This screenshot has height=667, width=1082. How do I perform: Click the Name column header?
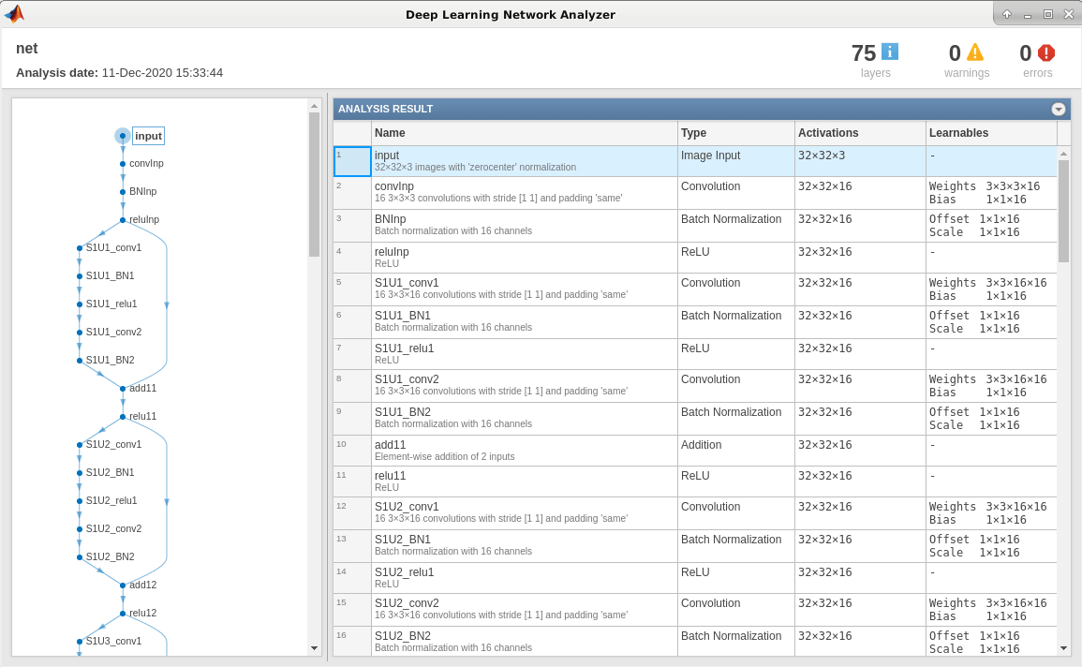coord(525,133)
